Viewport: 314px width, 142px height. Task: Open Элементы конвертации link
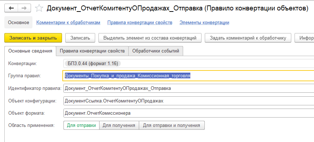coord(204,23)
